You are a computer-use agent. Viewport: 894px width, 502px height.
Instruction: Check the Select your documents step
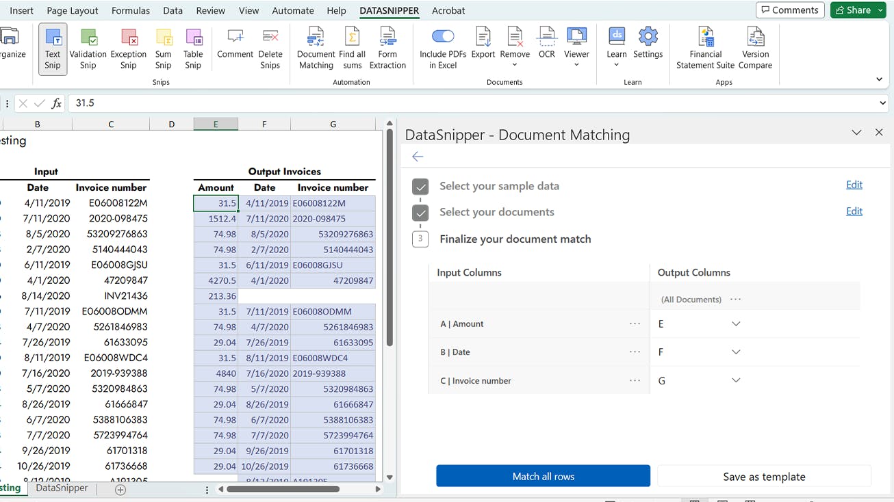click(420, 212)
